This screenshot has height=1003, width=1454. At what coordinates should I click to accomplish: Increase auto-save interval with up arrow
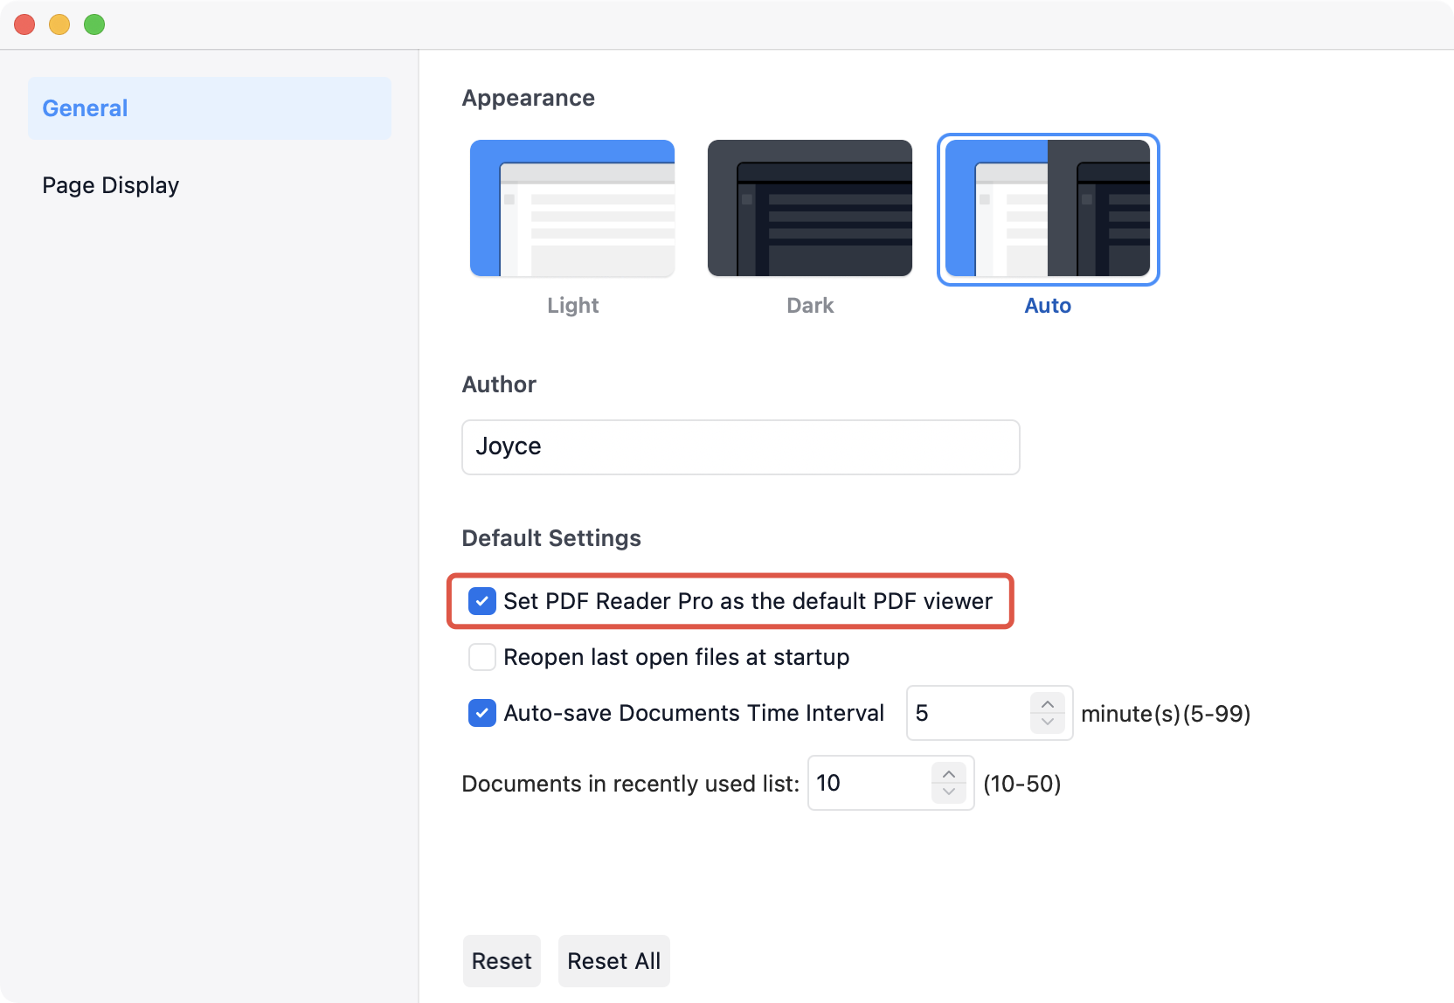pyautogui.click(x=1047, y=704)
